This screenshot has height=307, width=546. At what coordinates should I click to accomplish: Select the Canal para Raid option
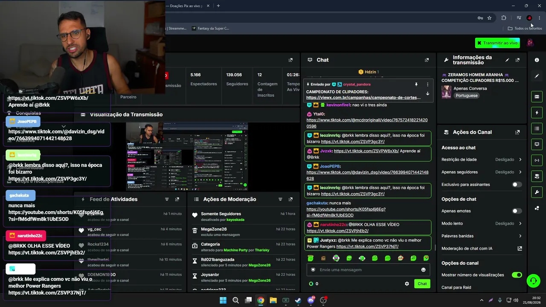456,287
